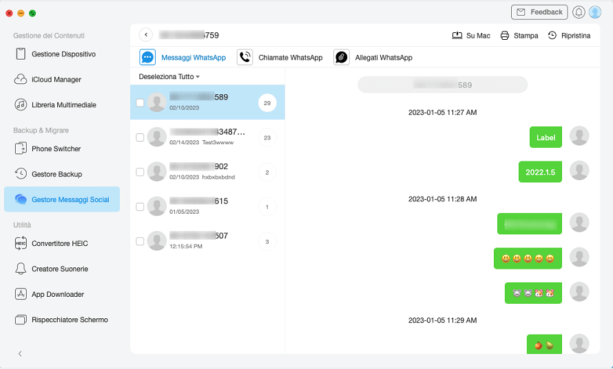613x369 pixels.
Task: Open the user account avatar icon
Action: point(595,12)
